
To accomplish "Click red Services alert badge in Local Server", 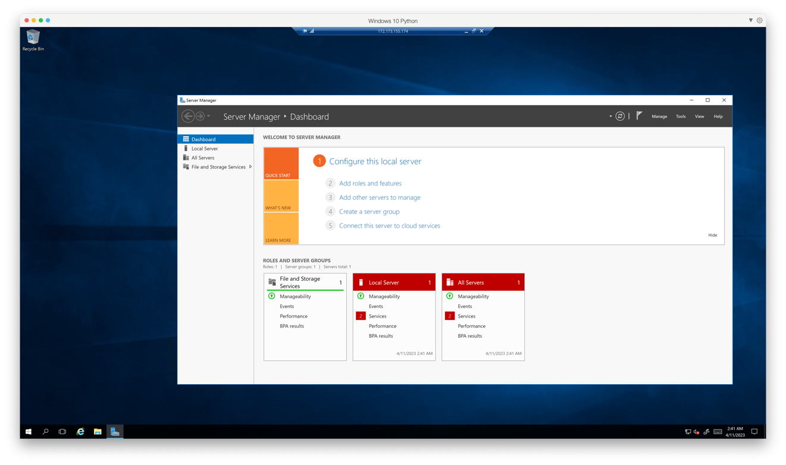I will (x=361, y=316).
